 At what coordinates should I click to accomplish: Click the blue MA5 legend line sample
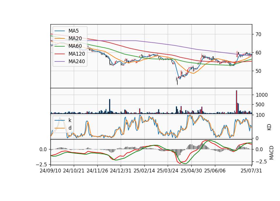[x=60, y=31]
